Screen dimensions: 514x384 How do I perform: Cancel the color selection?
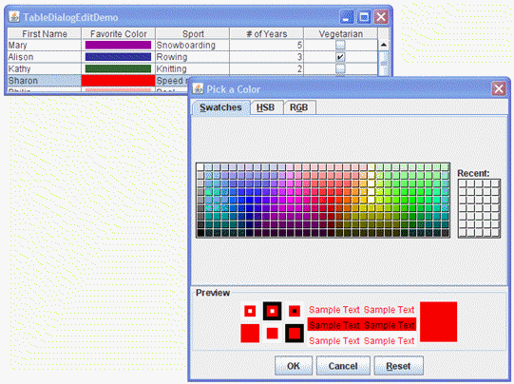(343, 366)
